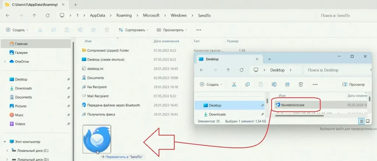Screen dimensions: 377x161
Task: Toggle the Просмотр preview pane button
Action: (354, 85)
